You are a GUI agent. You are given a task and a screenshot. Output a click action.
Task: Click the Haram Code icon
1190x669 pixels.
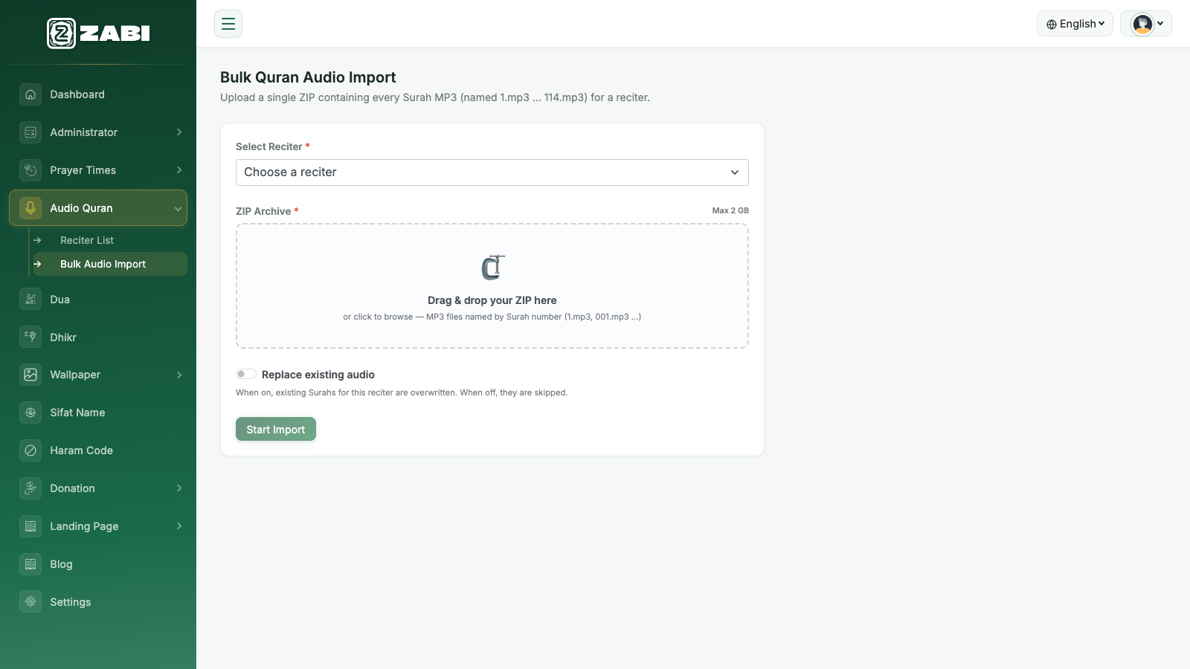pyautogui.click(x=30, y=450)
